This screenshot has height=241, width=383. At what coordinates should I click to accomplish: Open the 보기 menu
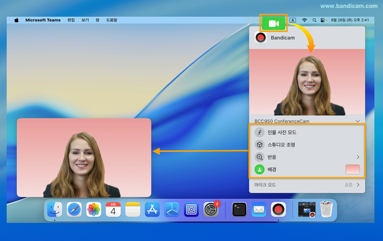[85, 20]
